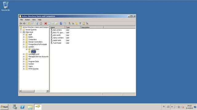Viewport: 197px width, 110px height.
Task: Expand the asdf folder node
Action: point(24,35)
